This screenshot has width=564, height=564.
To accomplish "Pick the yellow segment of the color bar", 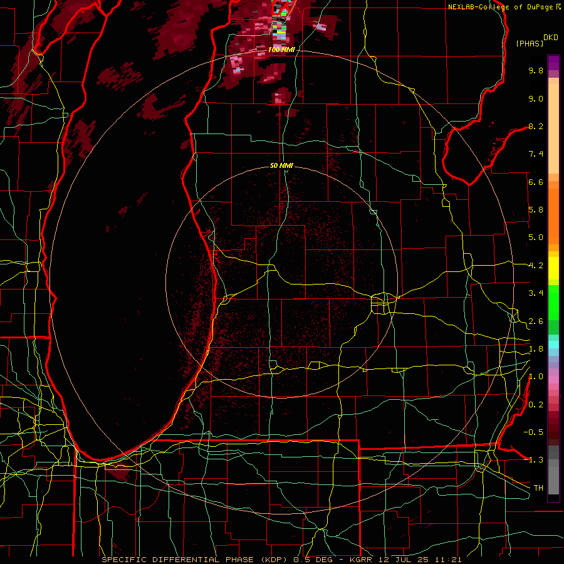I will coord(553,268).
